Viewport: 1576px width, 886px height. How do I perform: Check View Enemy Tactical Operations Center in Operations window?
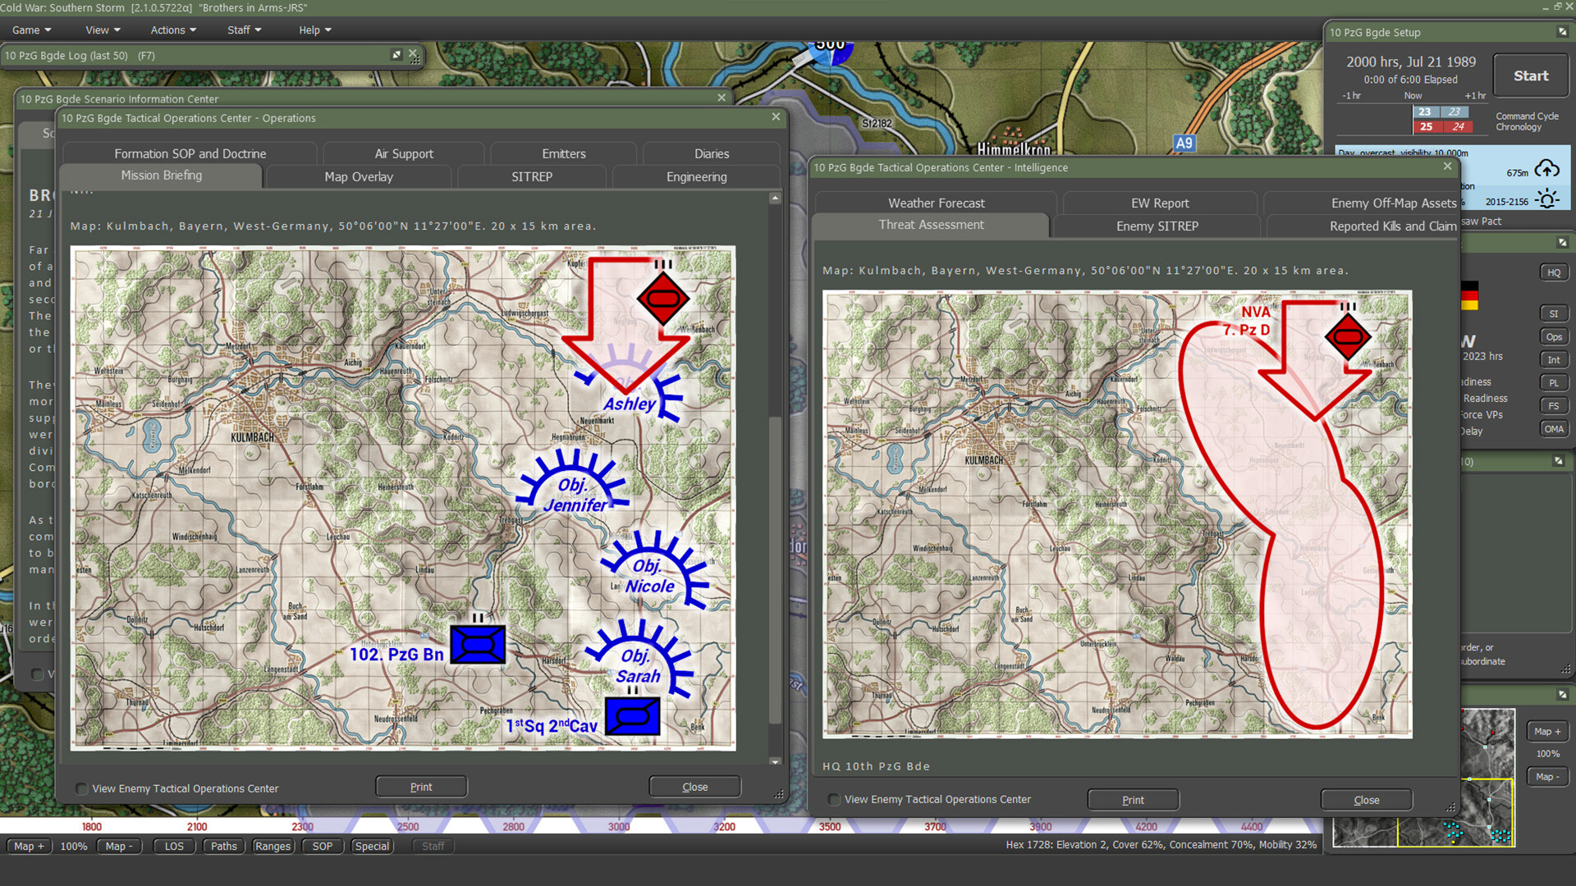pyautogui.click(x=81, y=788)
